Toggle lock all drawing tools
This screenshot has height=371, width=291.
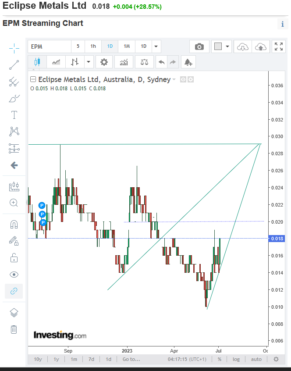tap(14, 258)
